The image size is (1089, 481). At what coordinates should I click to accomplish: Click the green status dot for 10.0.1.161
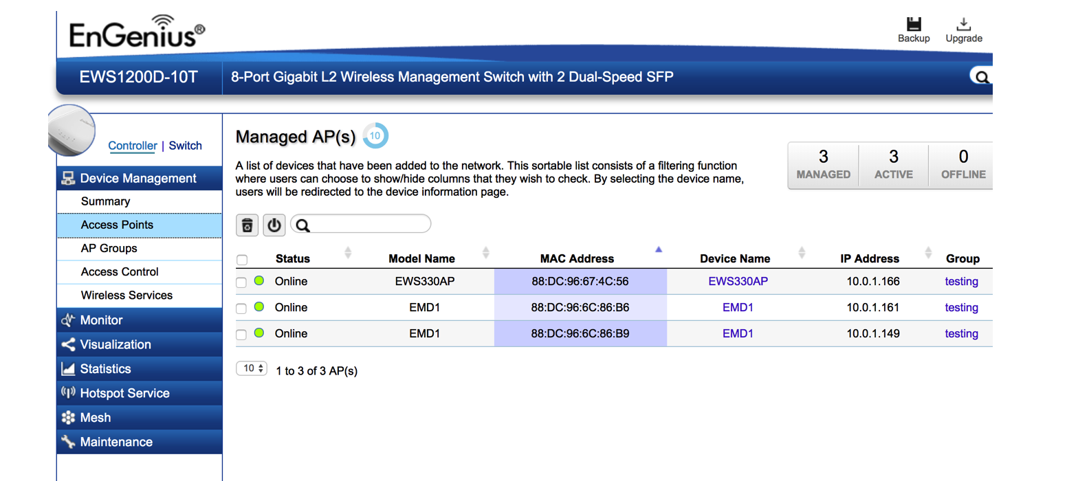[x=259, y=306]
